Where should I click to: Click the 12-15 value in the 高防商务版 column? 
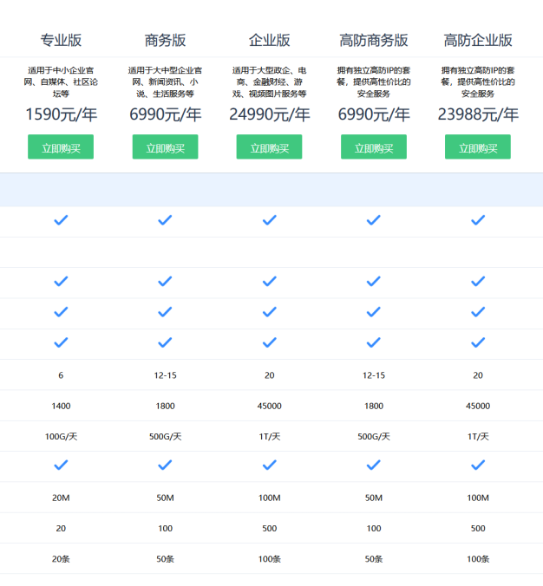click(x=374, y=375)
